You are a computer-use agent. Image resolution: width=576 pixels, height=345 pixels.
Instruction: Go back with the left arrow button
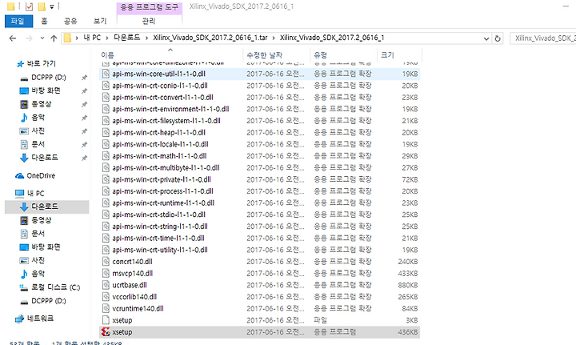pos(13,38)
